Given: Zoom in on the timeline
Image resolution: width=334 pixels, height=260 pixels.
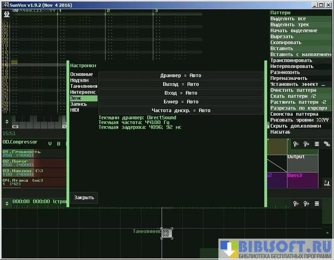Looking at the screenshot, I should click(x=306, y=204).
